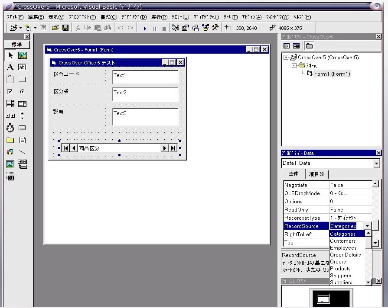The image size is (388, 308).
Task: Click the RecordSource dropdown arrow
Action: [367, 226]
